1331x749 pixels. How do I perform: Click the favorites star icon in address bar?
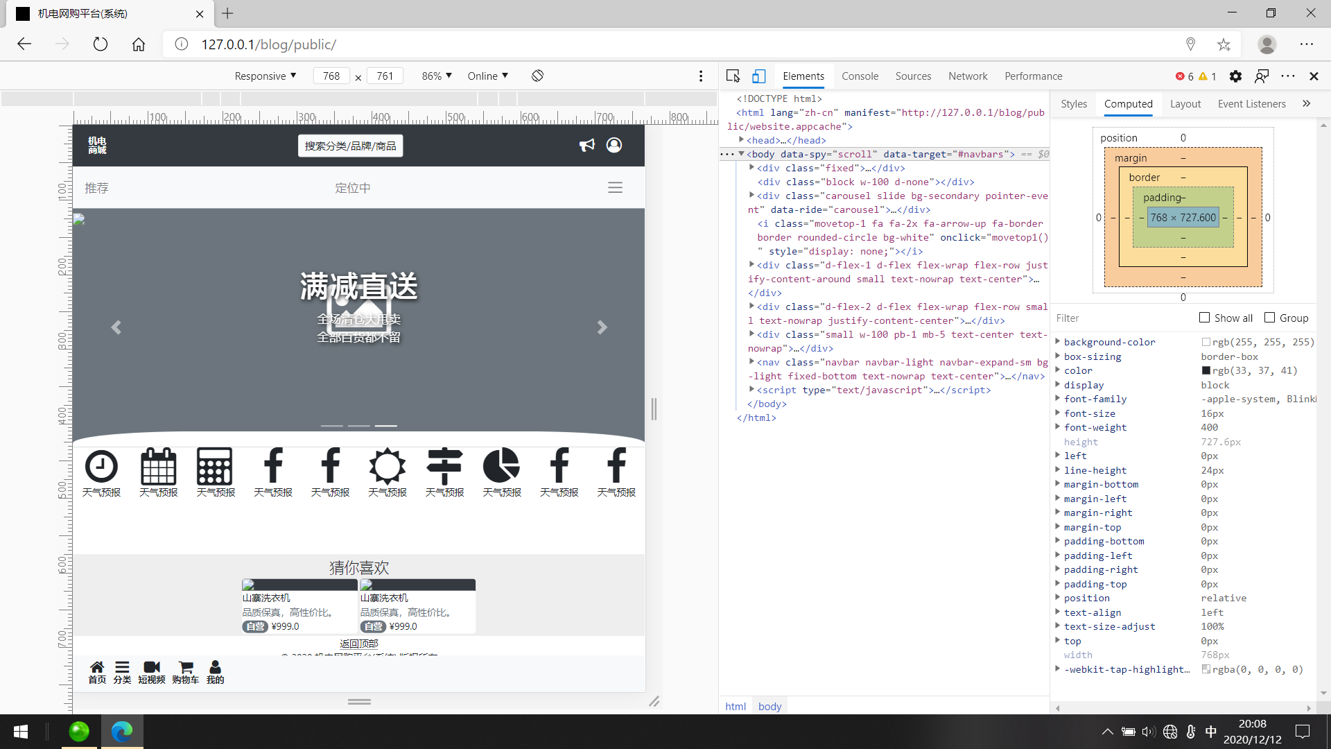point(1224,44)
